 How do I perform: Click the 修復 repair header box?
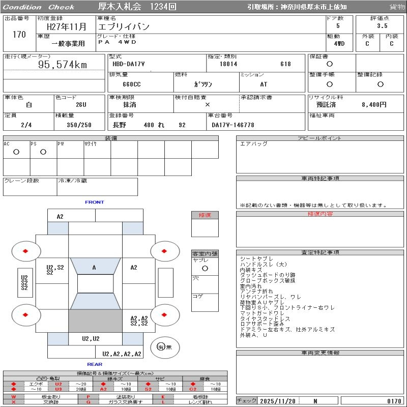click(205, 215)
